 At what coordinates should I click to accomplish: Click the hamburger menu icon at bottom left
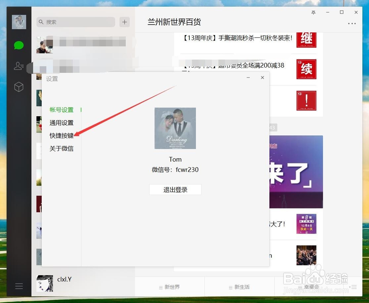coord(19,286)
